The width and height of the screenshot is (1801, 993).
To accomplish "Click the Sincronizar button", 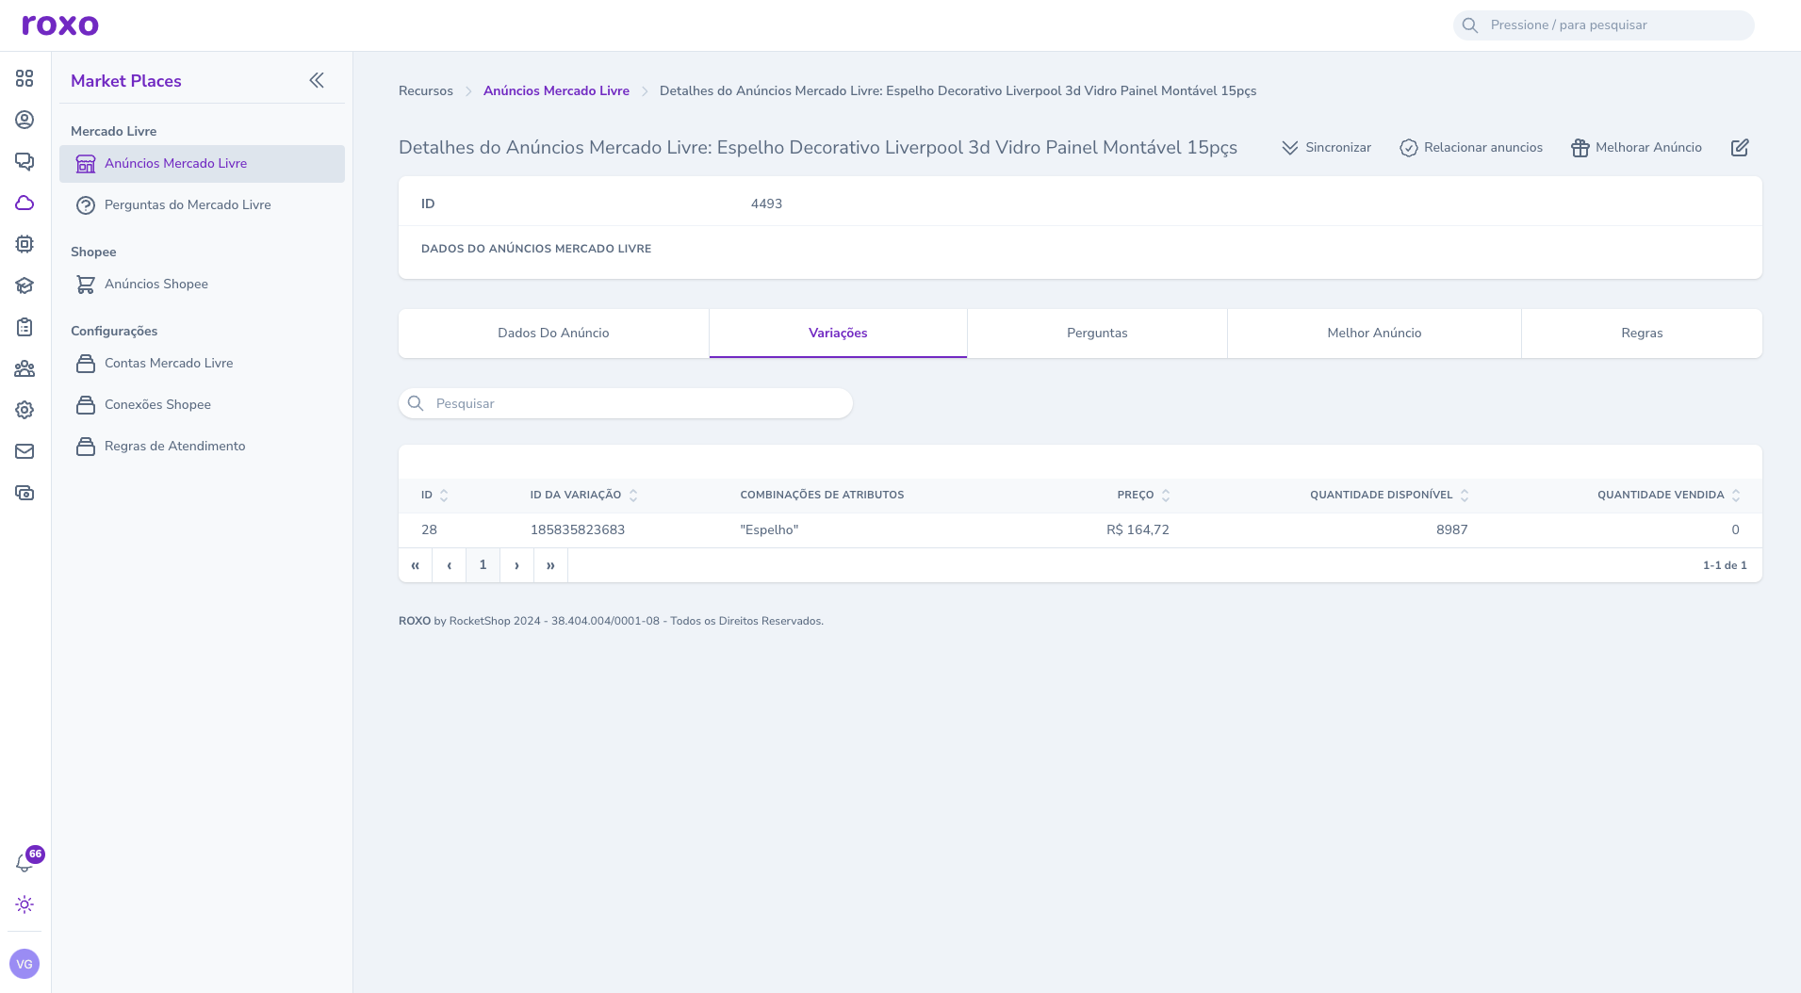I will [1326, 147].
